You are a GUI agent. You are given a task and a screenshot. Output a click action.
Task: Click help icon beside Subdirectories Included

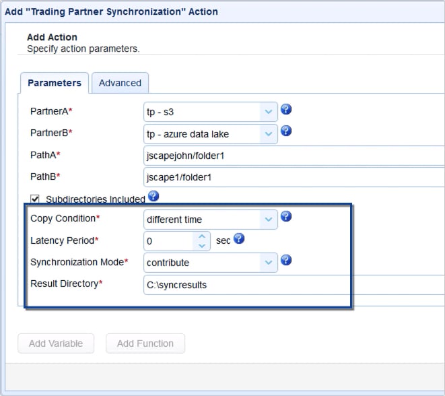(x=153, y=196)
